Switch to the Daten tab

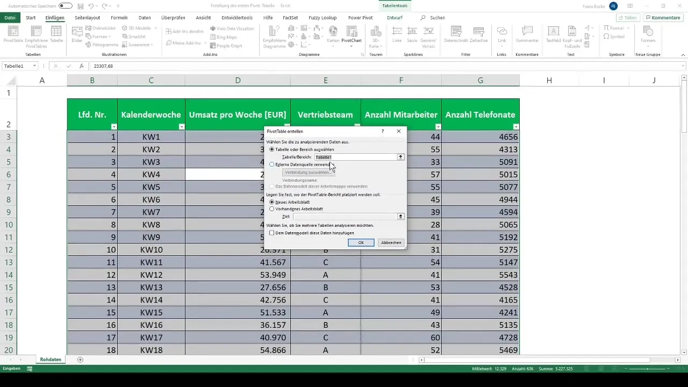(145, 18)
